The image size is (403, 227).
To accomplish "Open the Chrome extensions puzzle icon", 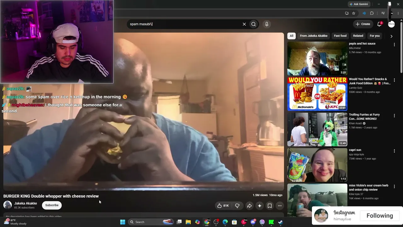I will 372,13.
